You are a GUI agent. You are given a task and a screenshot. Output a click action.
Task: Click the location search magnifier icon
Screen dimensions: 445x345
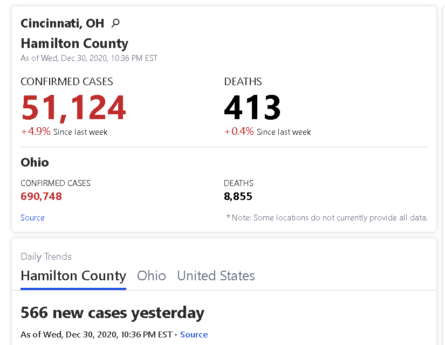(x=115, y=23)
